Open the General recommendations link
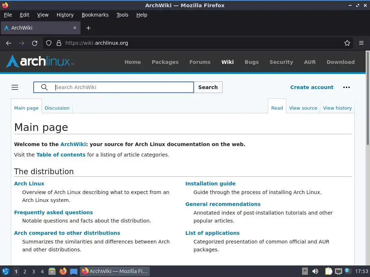The image size is (370, 277). pyautogui.click(x=223, y=204)
